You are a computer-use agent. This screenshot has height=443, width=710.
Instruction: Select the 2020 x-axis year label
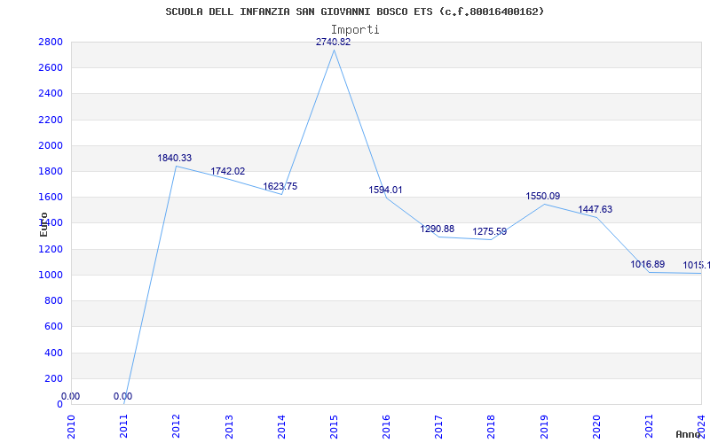click(596, 427)
